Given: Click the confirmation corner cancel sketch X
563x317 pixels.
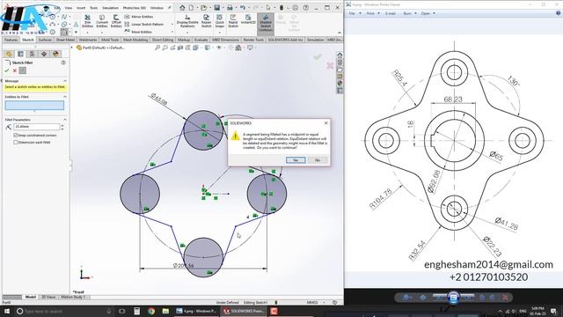Looking at the screenshot, I should click(330, 65).
